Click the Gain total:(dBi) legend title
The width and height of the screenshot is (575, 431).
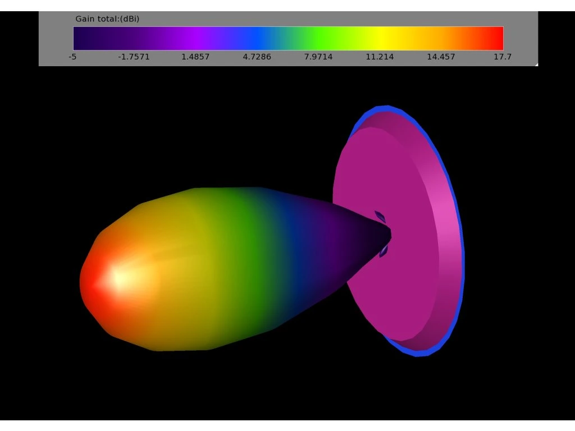[108, 19]
